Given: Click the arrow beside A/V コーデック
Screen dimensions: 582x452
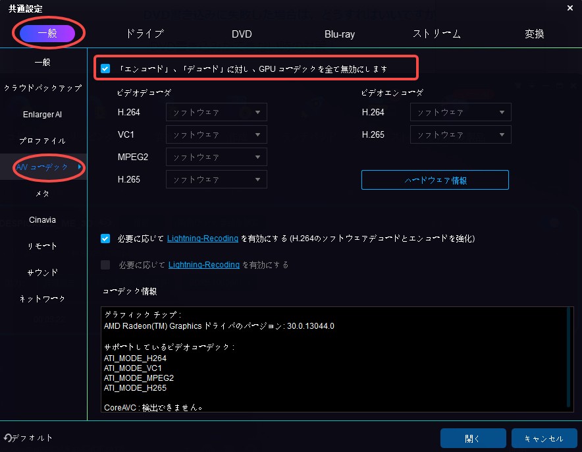Looking at the screenshot, I should [80, 167].
